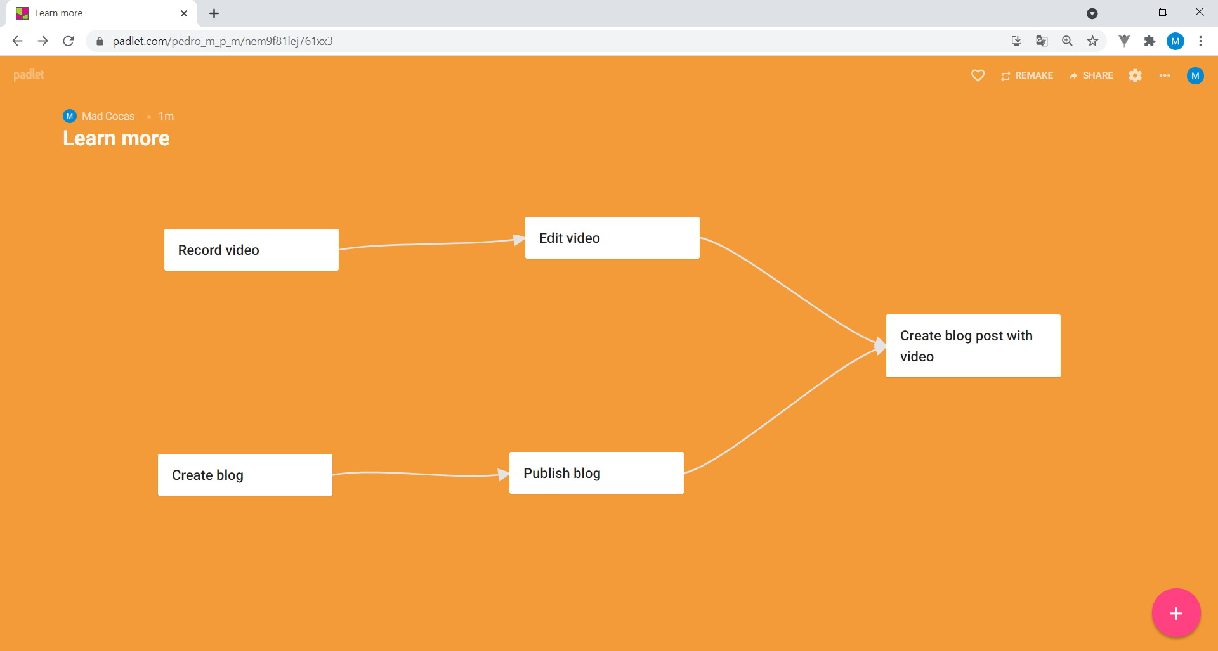
Task: Click the funnel-shaped extension icon
Action: coord(1124,41)
